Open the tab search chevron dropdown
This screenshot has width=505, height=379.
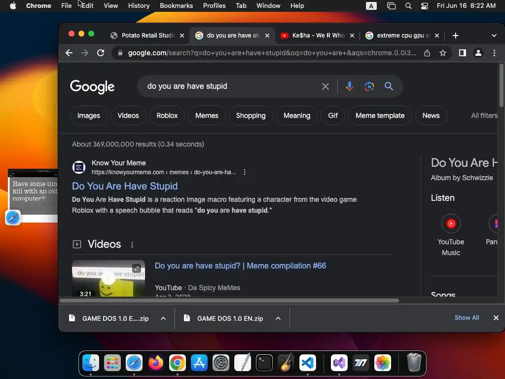(x=494, y=36)
